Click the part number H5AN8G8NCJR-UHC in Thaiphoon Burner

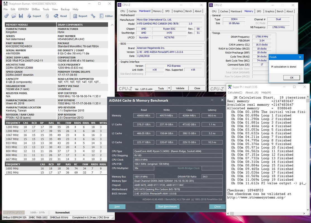pyautogui.click(x=71, y=39)
